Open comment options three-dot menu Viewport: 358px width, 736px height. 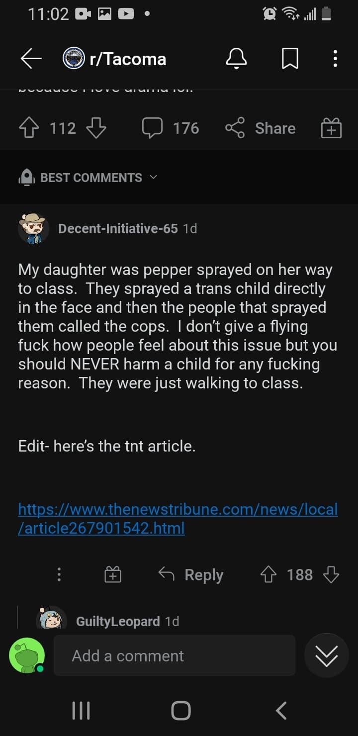point(59,575)
